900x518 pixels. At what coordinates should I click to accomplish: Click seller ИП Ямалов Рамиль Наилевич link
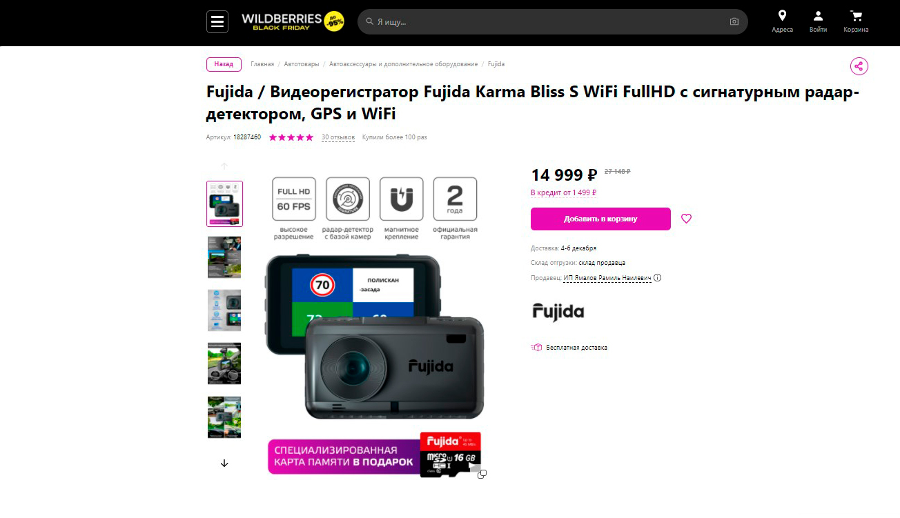point(607,278)
